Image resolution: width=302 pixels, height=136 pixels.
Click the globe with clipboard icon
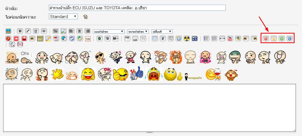click(64, 39)
